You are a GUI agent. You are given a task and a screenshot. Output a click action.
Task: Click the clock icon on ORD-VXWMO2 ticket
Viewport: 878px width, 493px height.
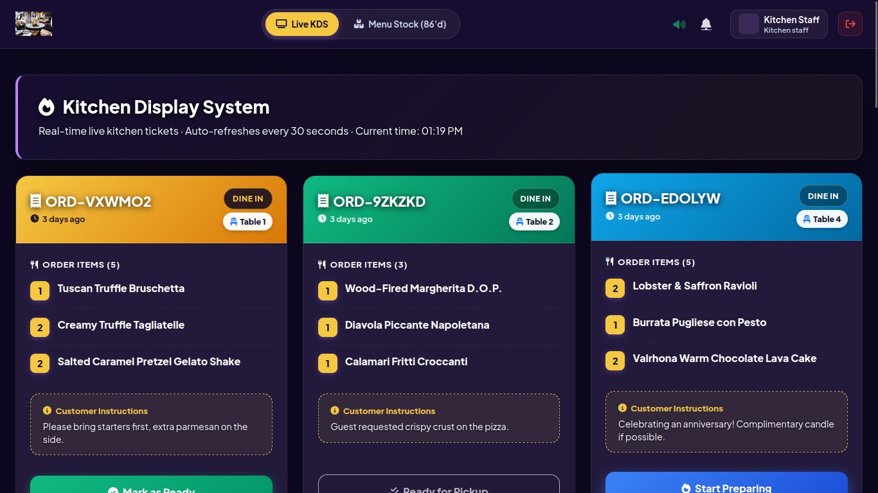click(x=35, y=219)
